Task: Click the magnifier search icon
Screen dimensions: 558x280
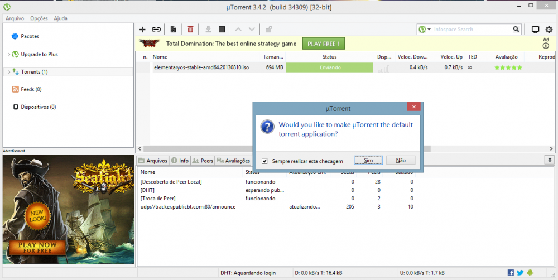Action: 516,30
